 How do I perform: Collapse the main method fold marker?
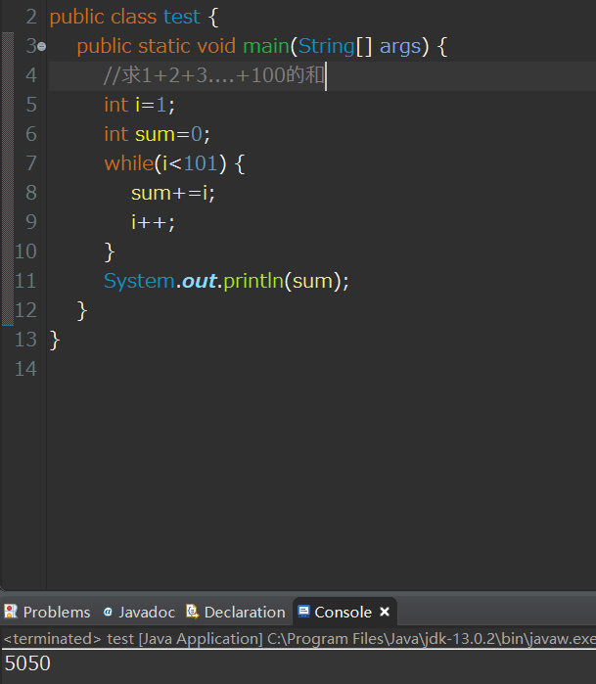click(42, 46)
